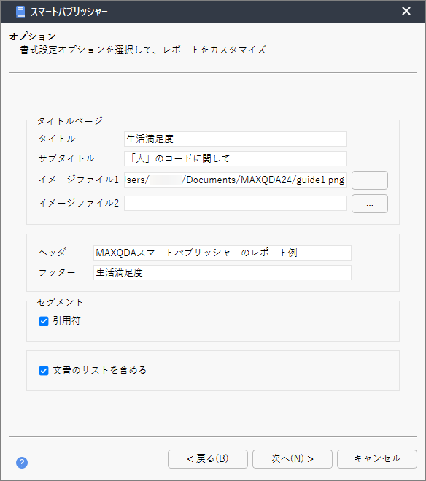Click into the フッター text field
Image resolution: width=426 pixels, height=481 pixels.
pyautogui.click(x=222, y=273)
